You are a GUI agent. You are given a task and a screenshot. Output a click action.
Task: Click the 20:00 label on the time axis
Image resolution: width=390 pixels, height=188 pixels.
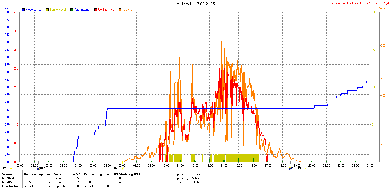[x=312, y=165]
